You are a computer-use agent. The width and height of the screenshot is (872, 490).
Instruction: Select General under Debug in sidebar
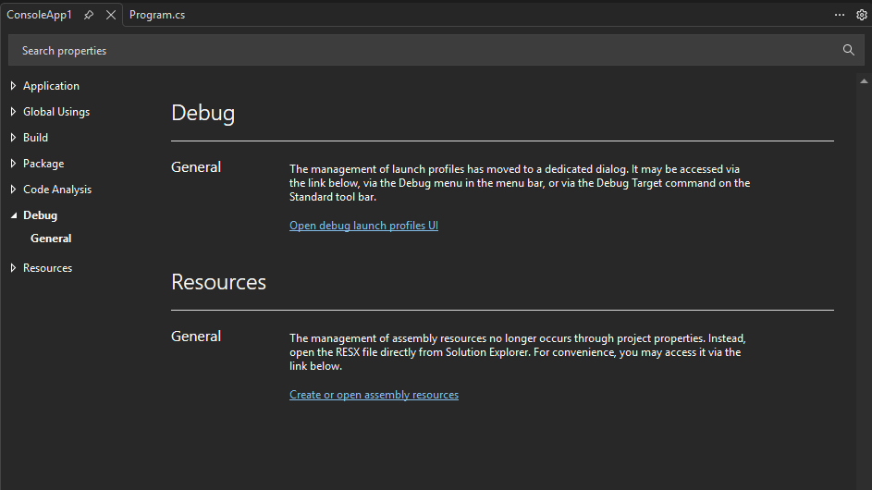tap(51, 239)
